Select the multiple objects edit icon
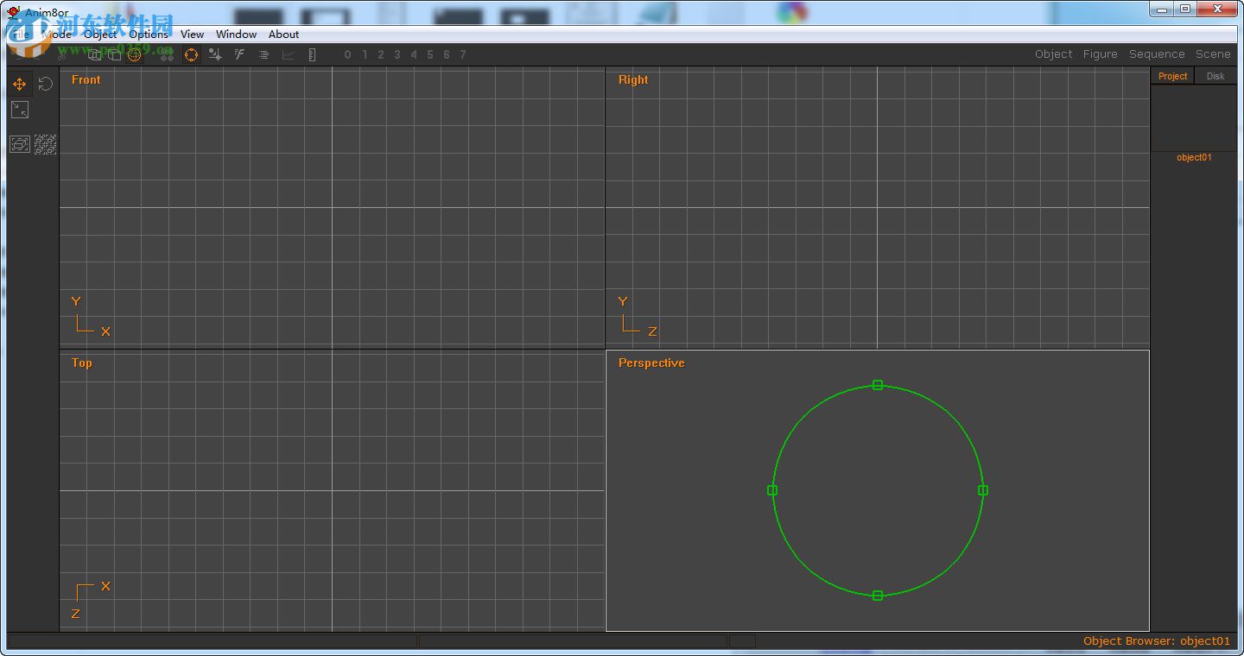Image resolution: width=1244 pixels, height=656 pixels. 45,143
